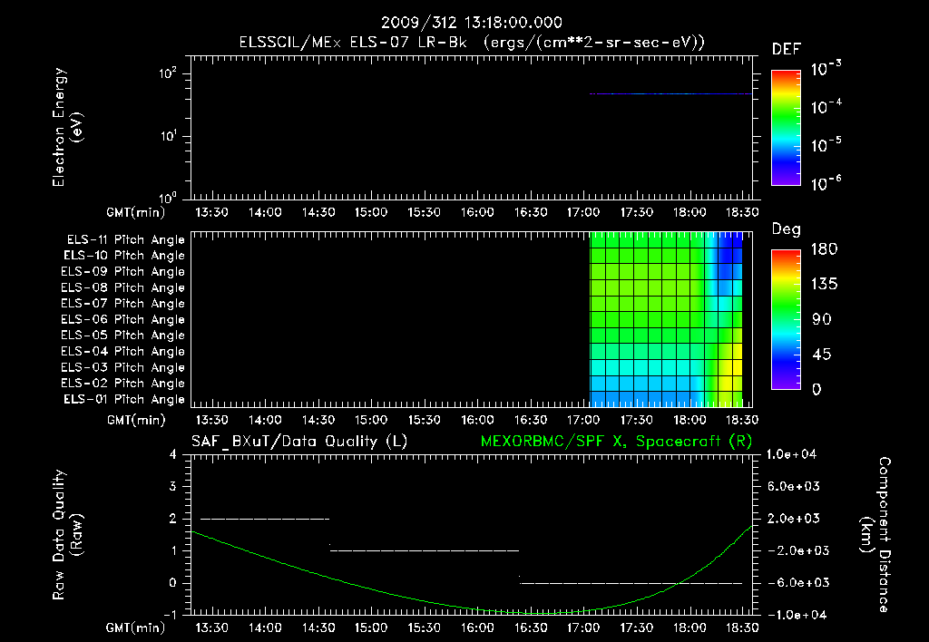
Task: Click the 1.0e+04 right axis value
Action: click(791, 454)
